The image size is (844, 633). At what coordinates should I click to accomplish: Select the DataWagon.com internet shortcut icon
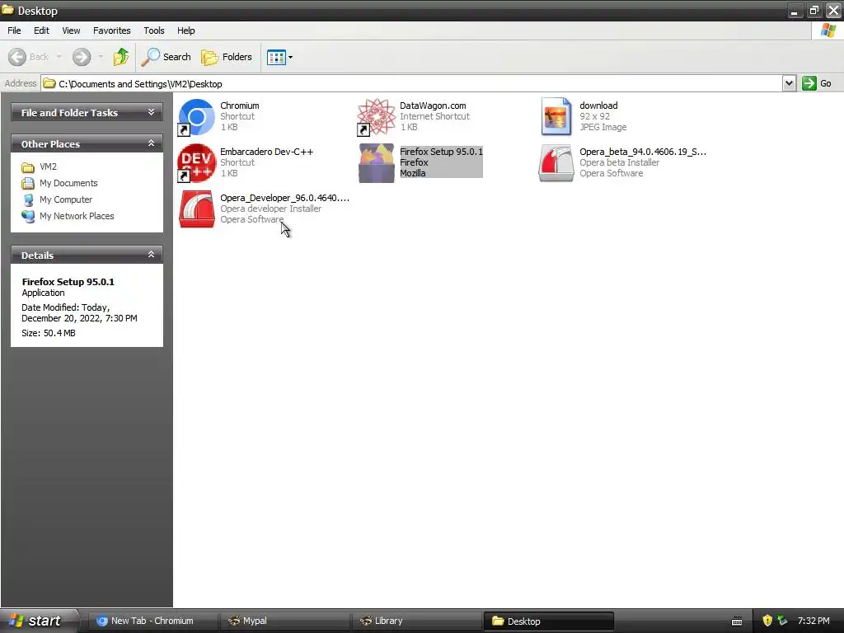(x=376, y=117)
